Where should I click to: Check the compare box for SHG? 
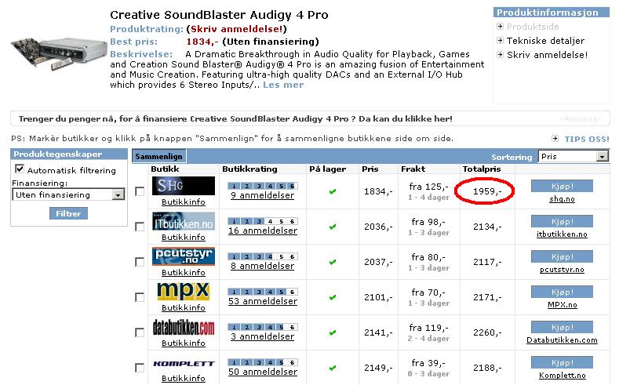140,191
